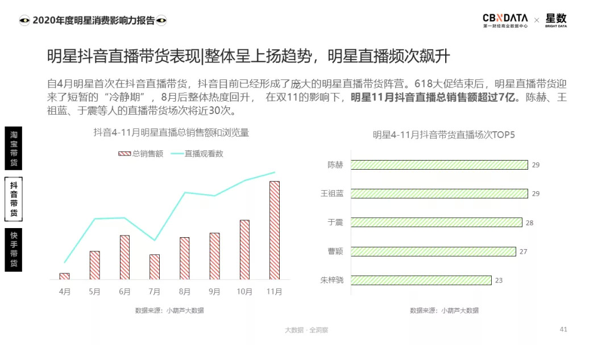Select the 7月 sales bar

(x=155, y=267)
